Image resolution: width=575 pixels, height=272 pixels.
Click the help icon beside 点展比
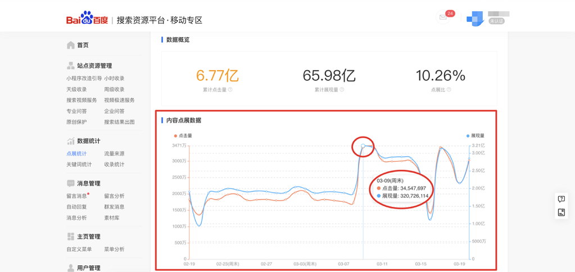(x=449, y=90)
